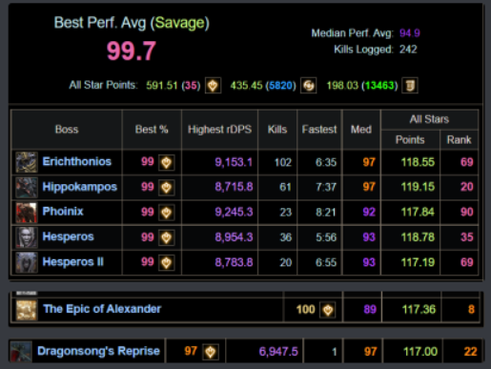Sort by the Best % column header
Viewport: 491px width, 369px height.
[x=152, y=130]
